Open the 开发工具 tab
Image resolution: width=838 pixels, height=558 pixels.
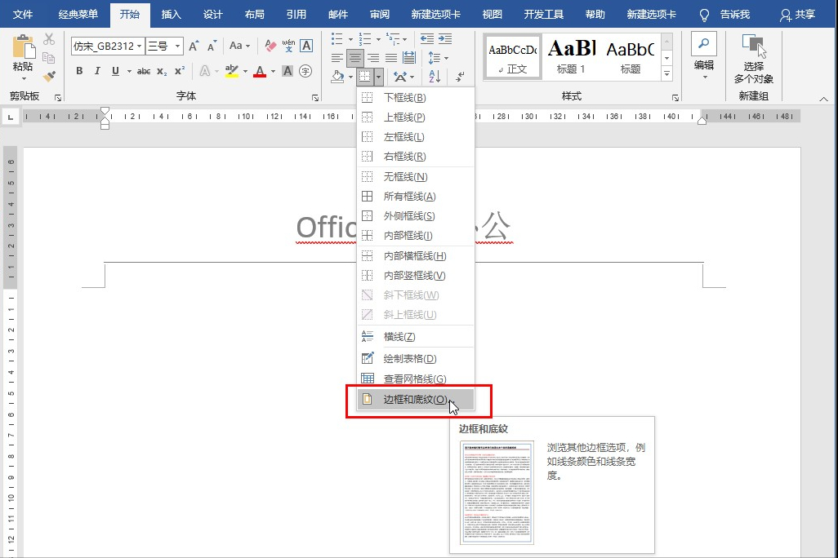tap(543, 15)
